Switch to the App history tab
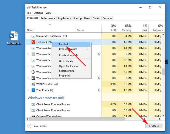The height and width of the screenshot is (134, 170). coord(64,18)
